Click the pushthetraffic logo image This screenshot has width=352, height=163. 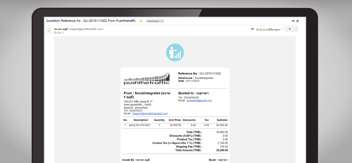[x=147, y=78]
